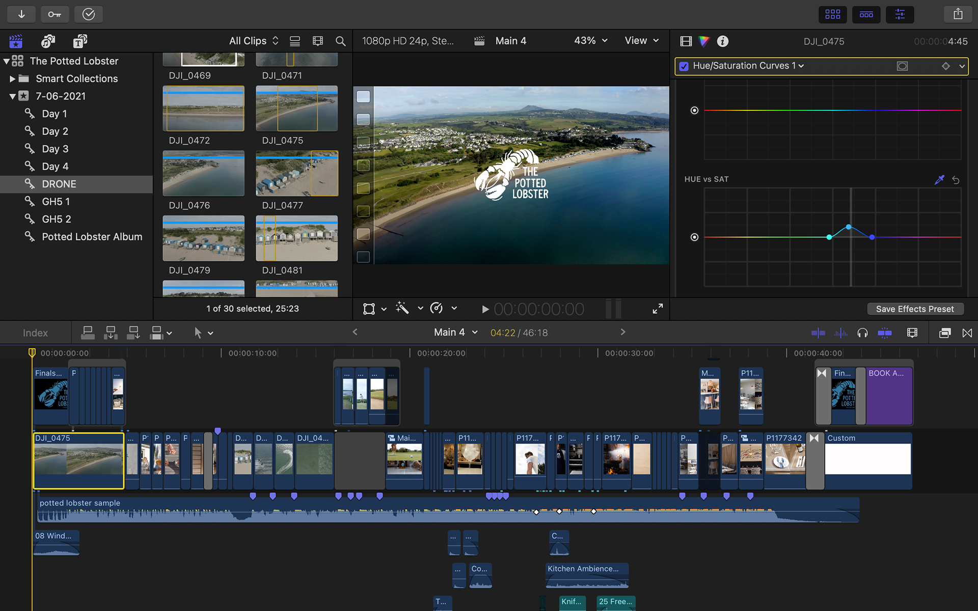The height and width of the screenshot is (611, 978).
Task: Open the All Clips filter dropdown
Action: tap(253, 41)
